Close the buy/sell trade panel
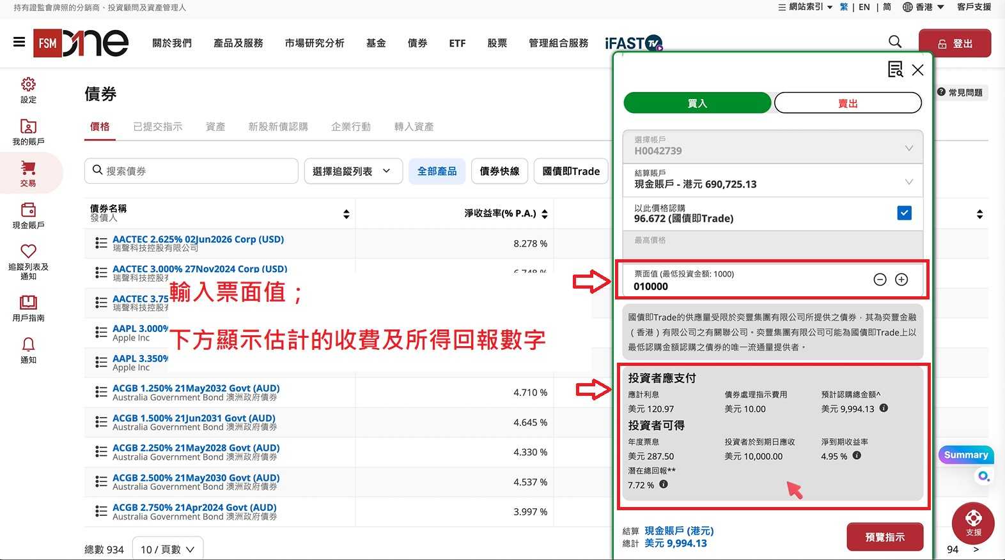 coord(918,70)
